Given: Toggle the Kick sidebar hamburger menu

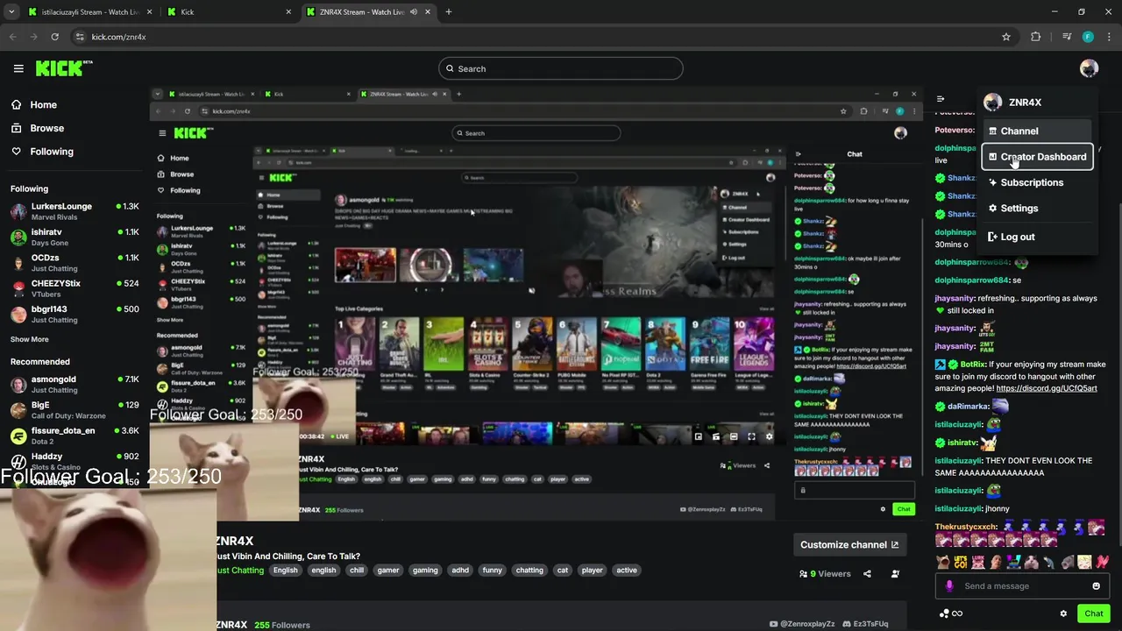Looking at the screenshot, I should tap(18, 68).
